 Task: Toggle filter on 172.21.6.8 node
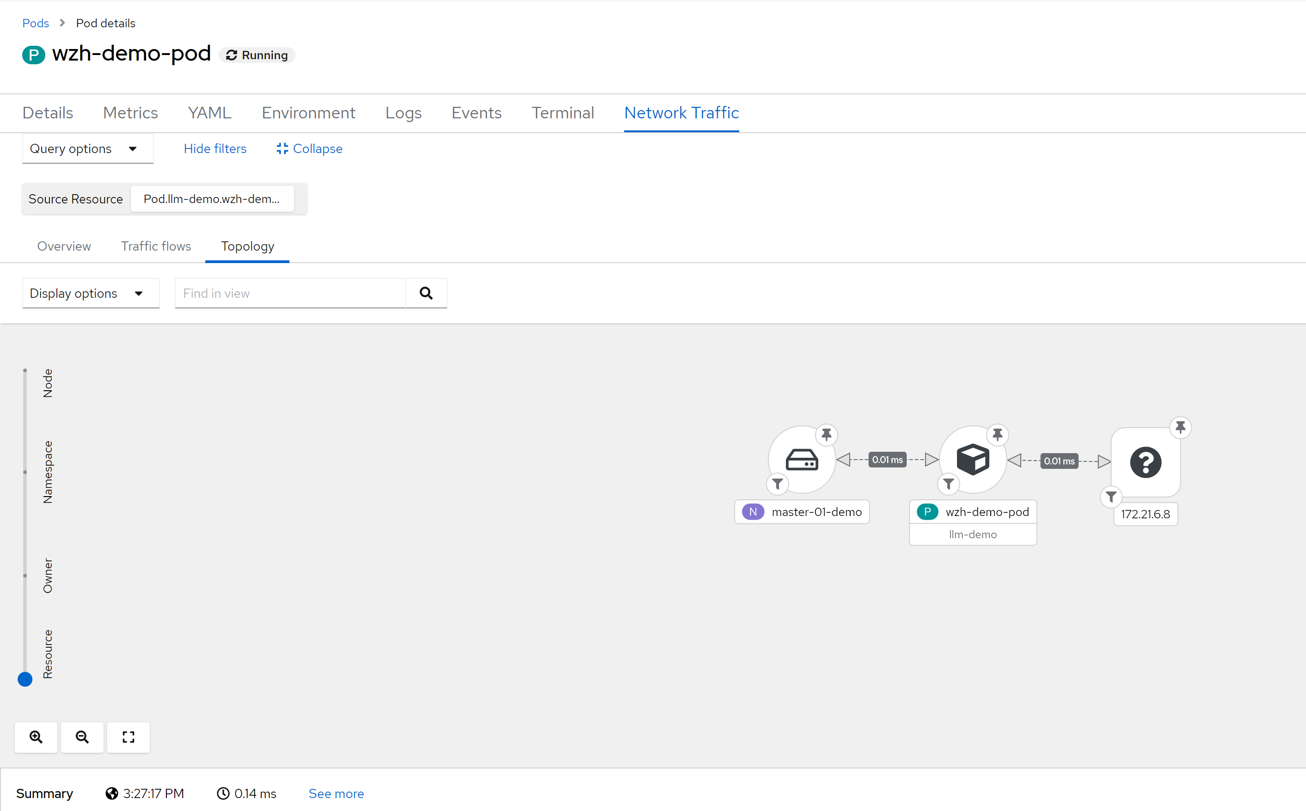1111,497
